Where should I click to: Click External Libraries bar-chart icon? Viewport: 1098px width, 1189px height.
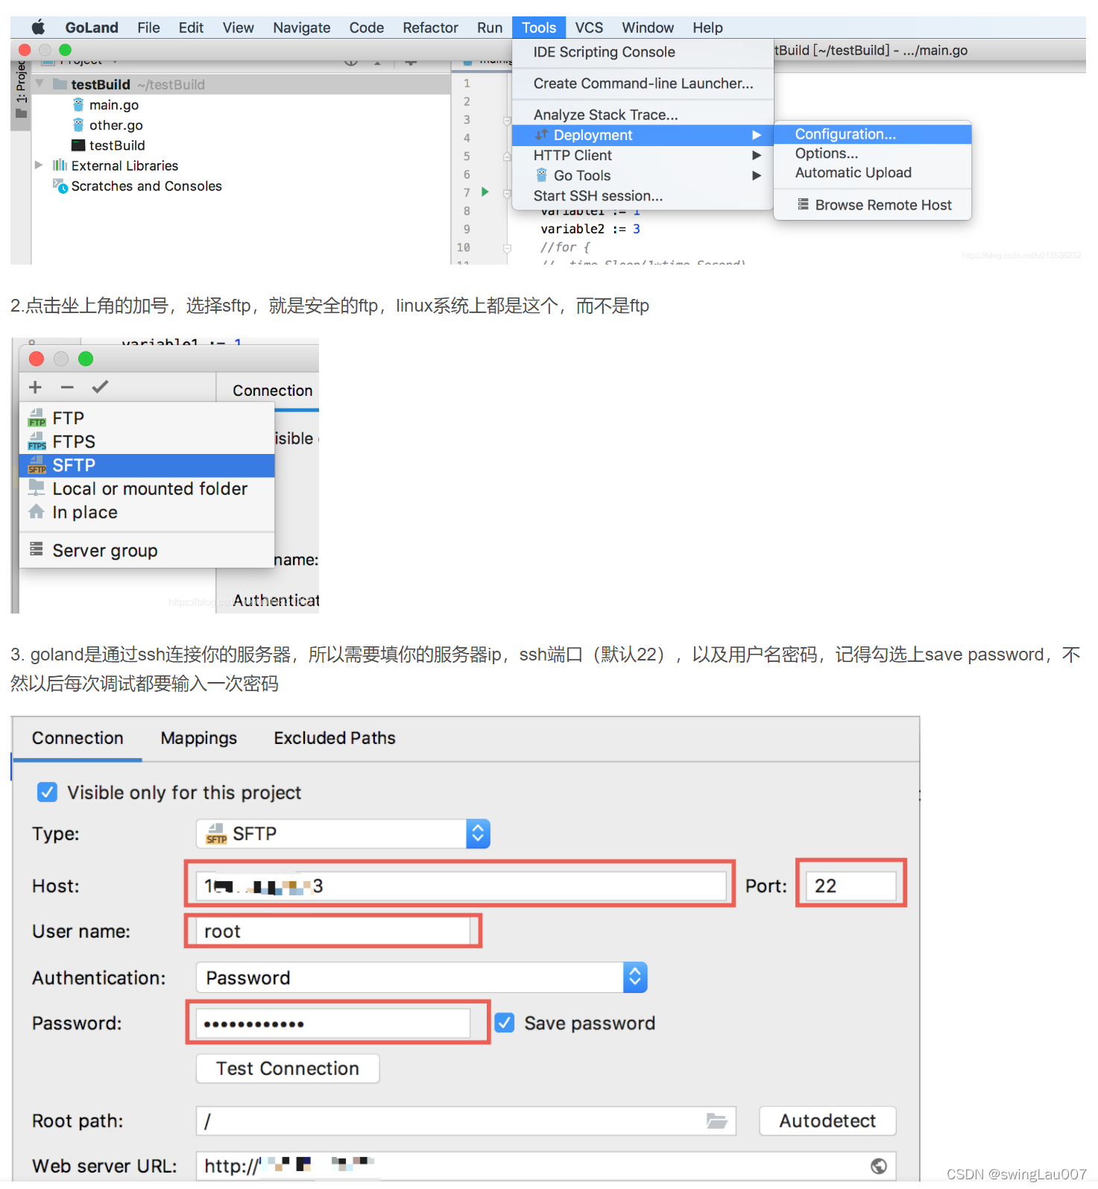[60, 165]
